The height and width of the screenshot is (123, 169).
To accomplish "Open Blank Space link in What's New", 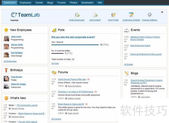I will tap(31, 114).
